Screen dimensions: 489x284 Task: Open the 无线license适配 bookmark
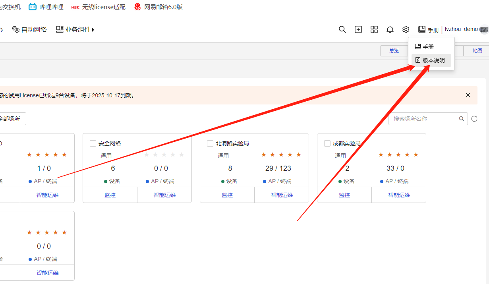point(99,7)
